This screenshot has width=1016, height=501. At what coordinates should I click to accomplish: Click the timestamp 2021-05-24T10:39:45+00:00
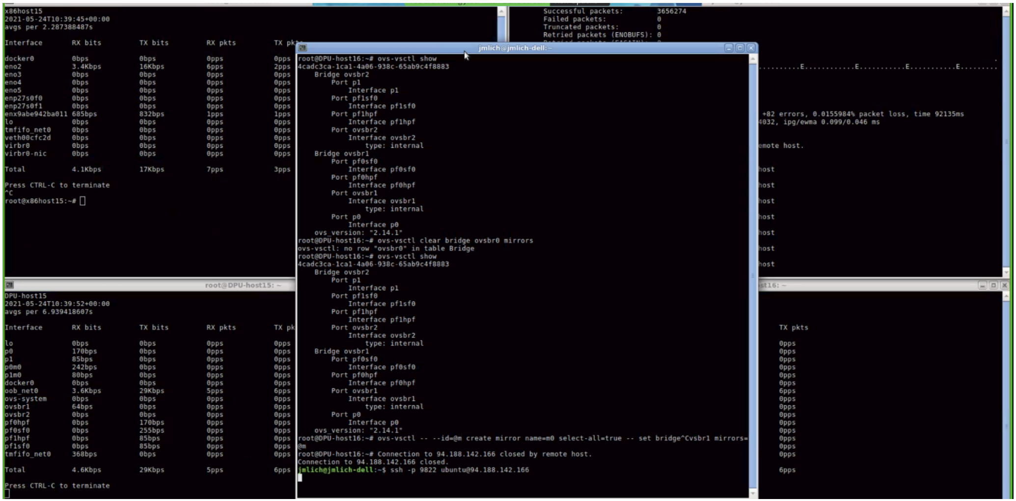57,19
